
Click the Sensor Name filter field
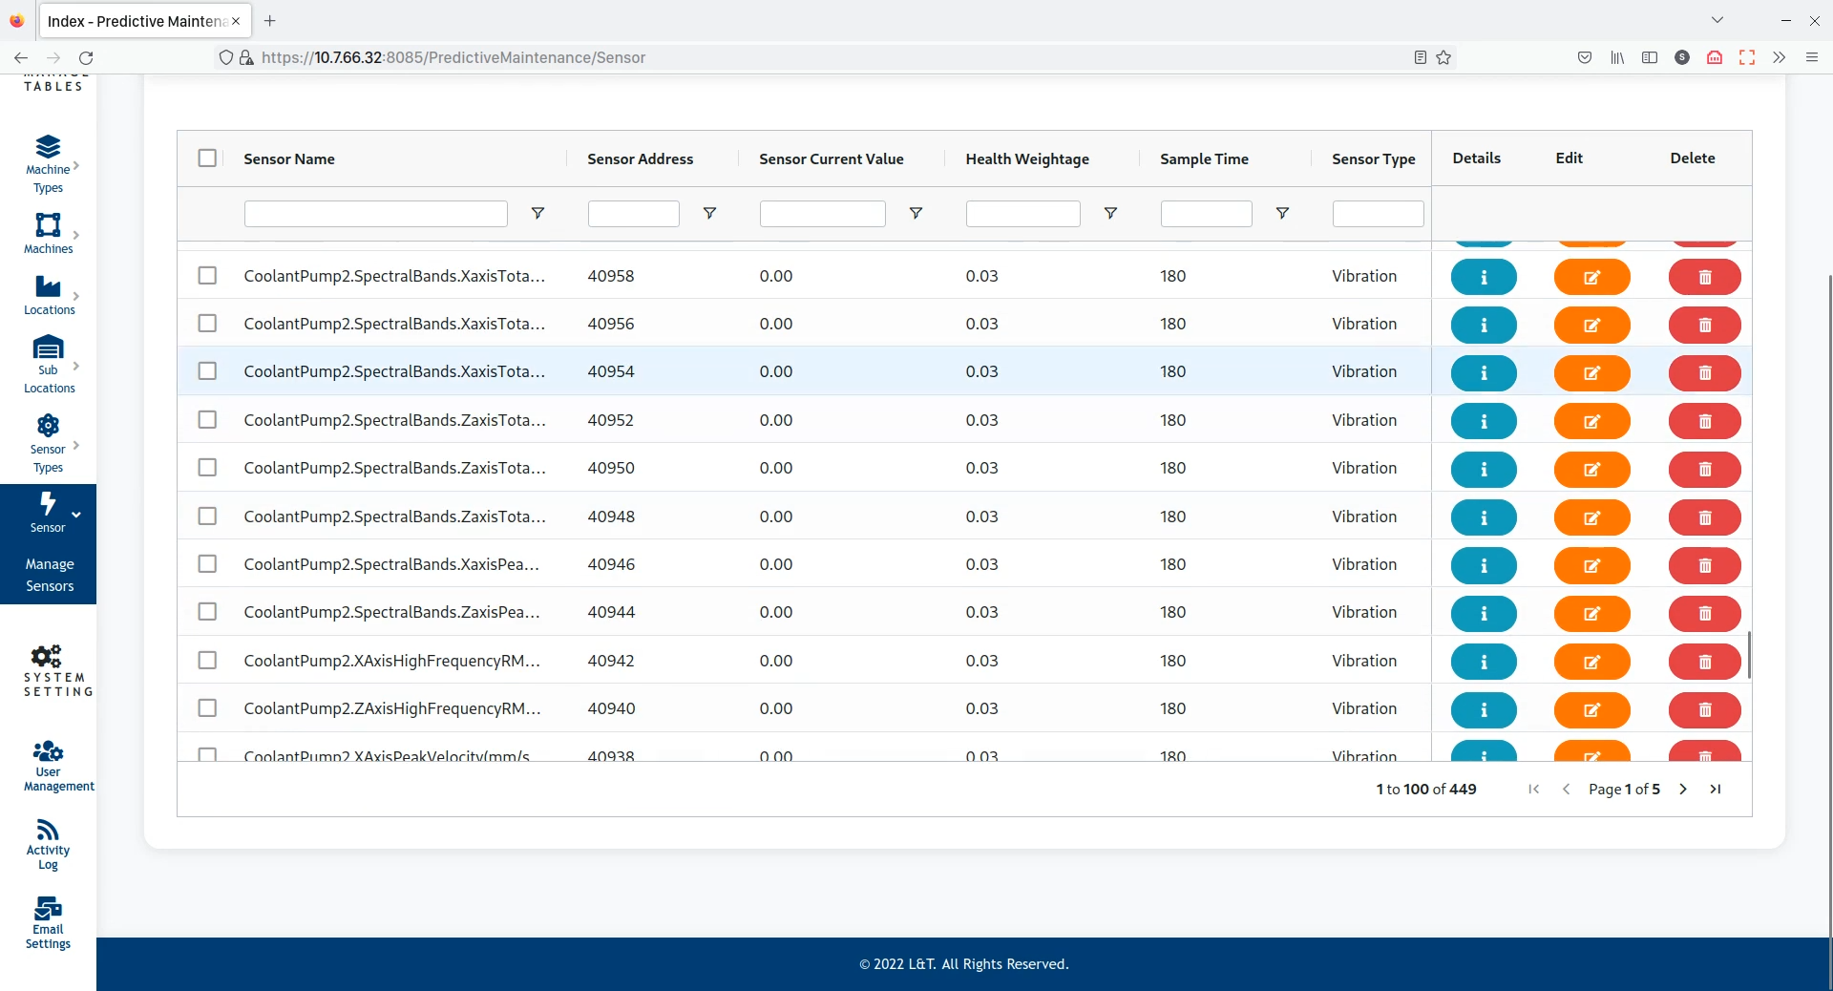click(376, 214)
